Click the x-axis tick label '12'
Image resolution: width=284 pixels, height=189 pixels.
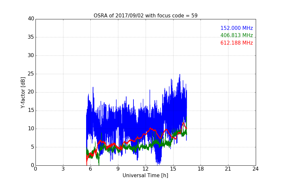[x=146, y=169]
